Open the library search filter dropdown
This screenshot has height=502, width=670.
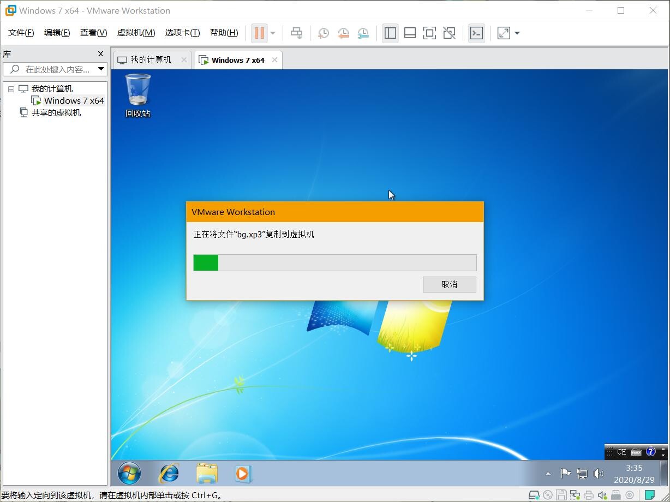pyautogui.click(x=101, y=69)
